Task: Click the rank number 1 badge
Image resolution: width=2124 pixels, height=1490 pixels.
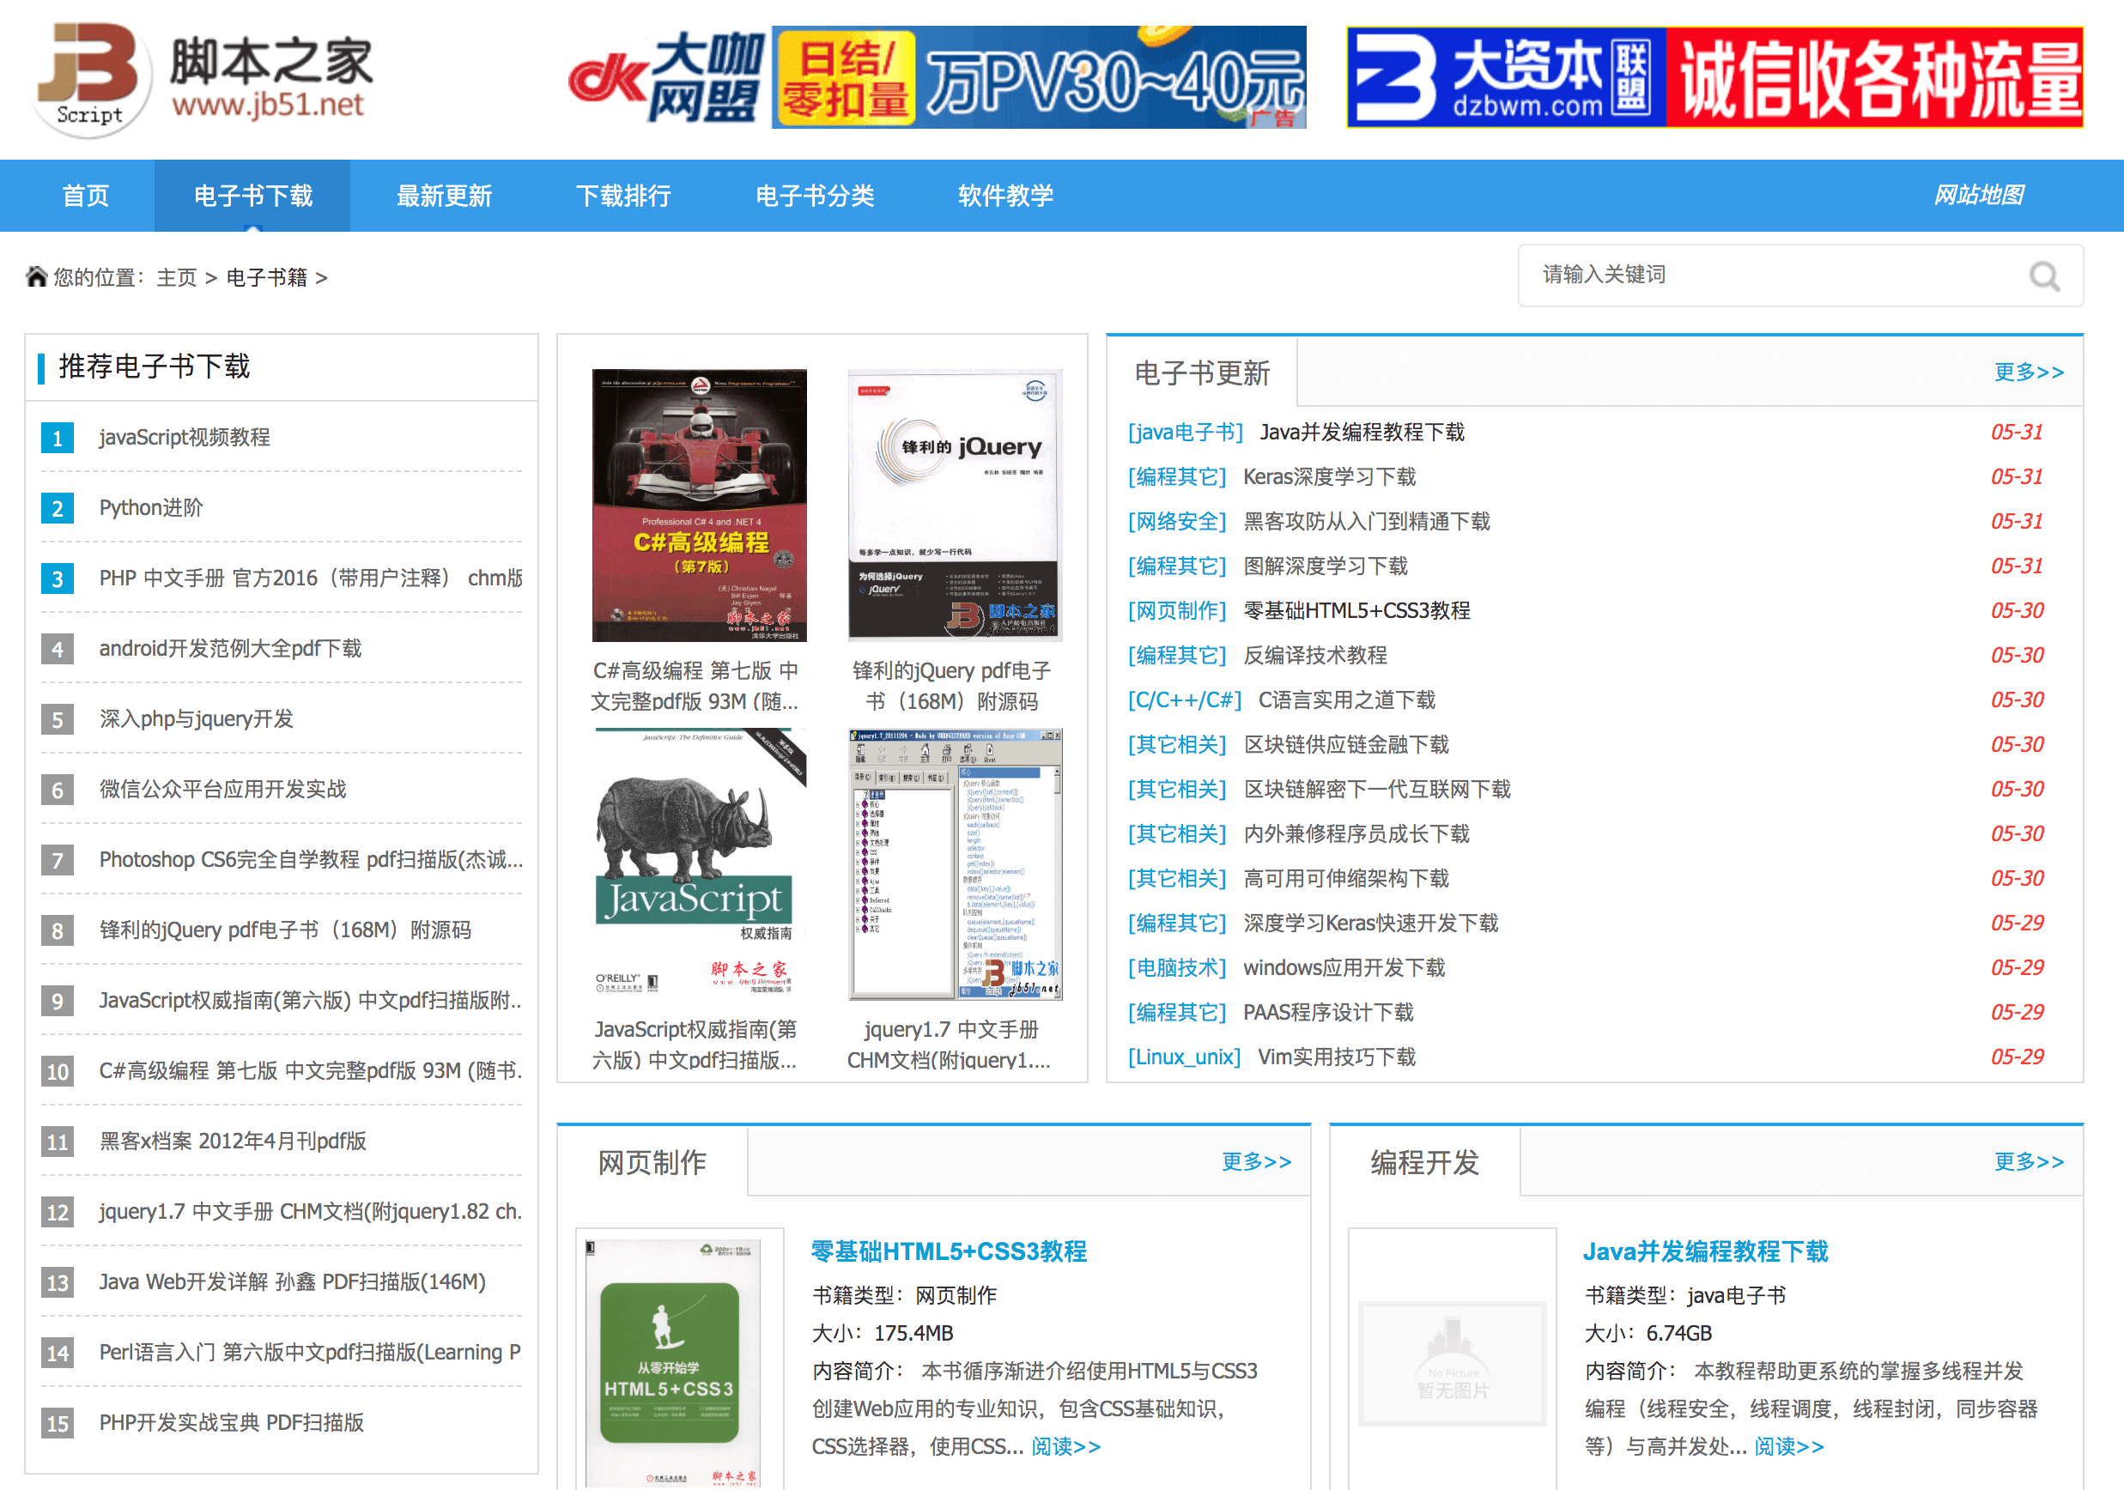Action: pyautogui.click(x=58, y=438)
